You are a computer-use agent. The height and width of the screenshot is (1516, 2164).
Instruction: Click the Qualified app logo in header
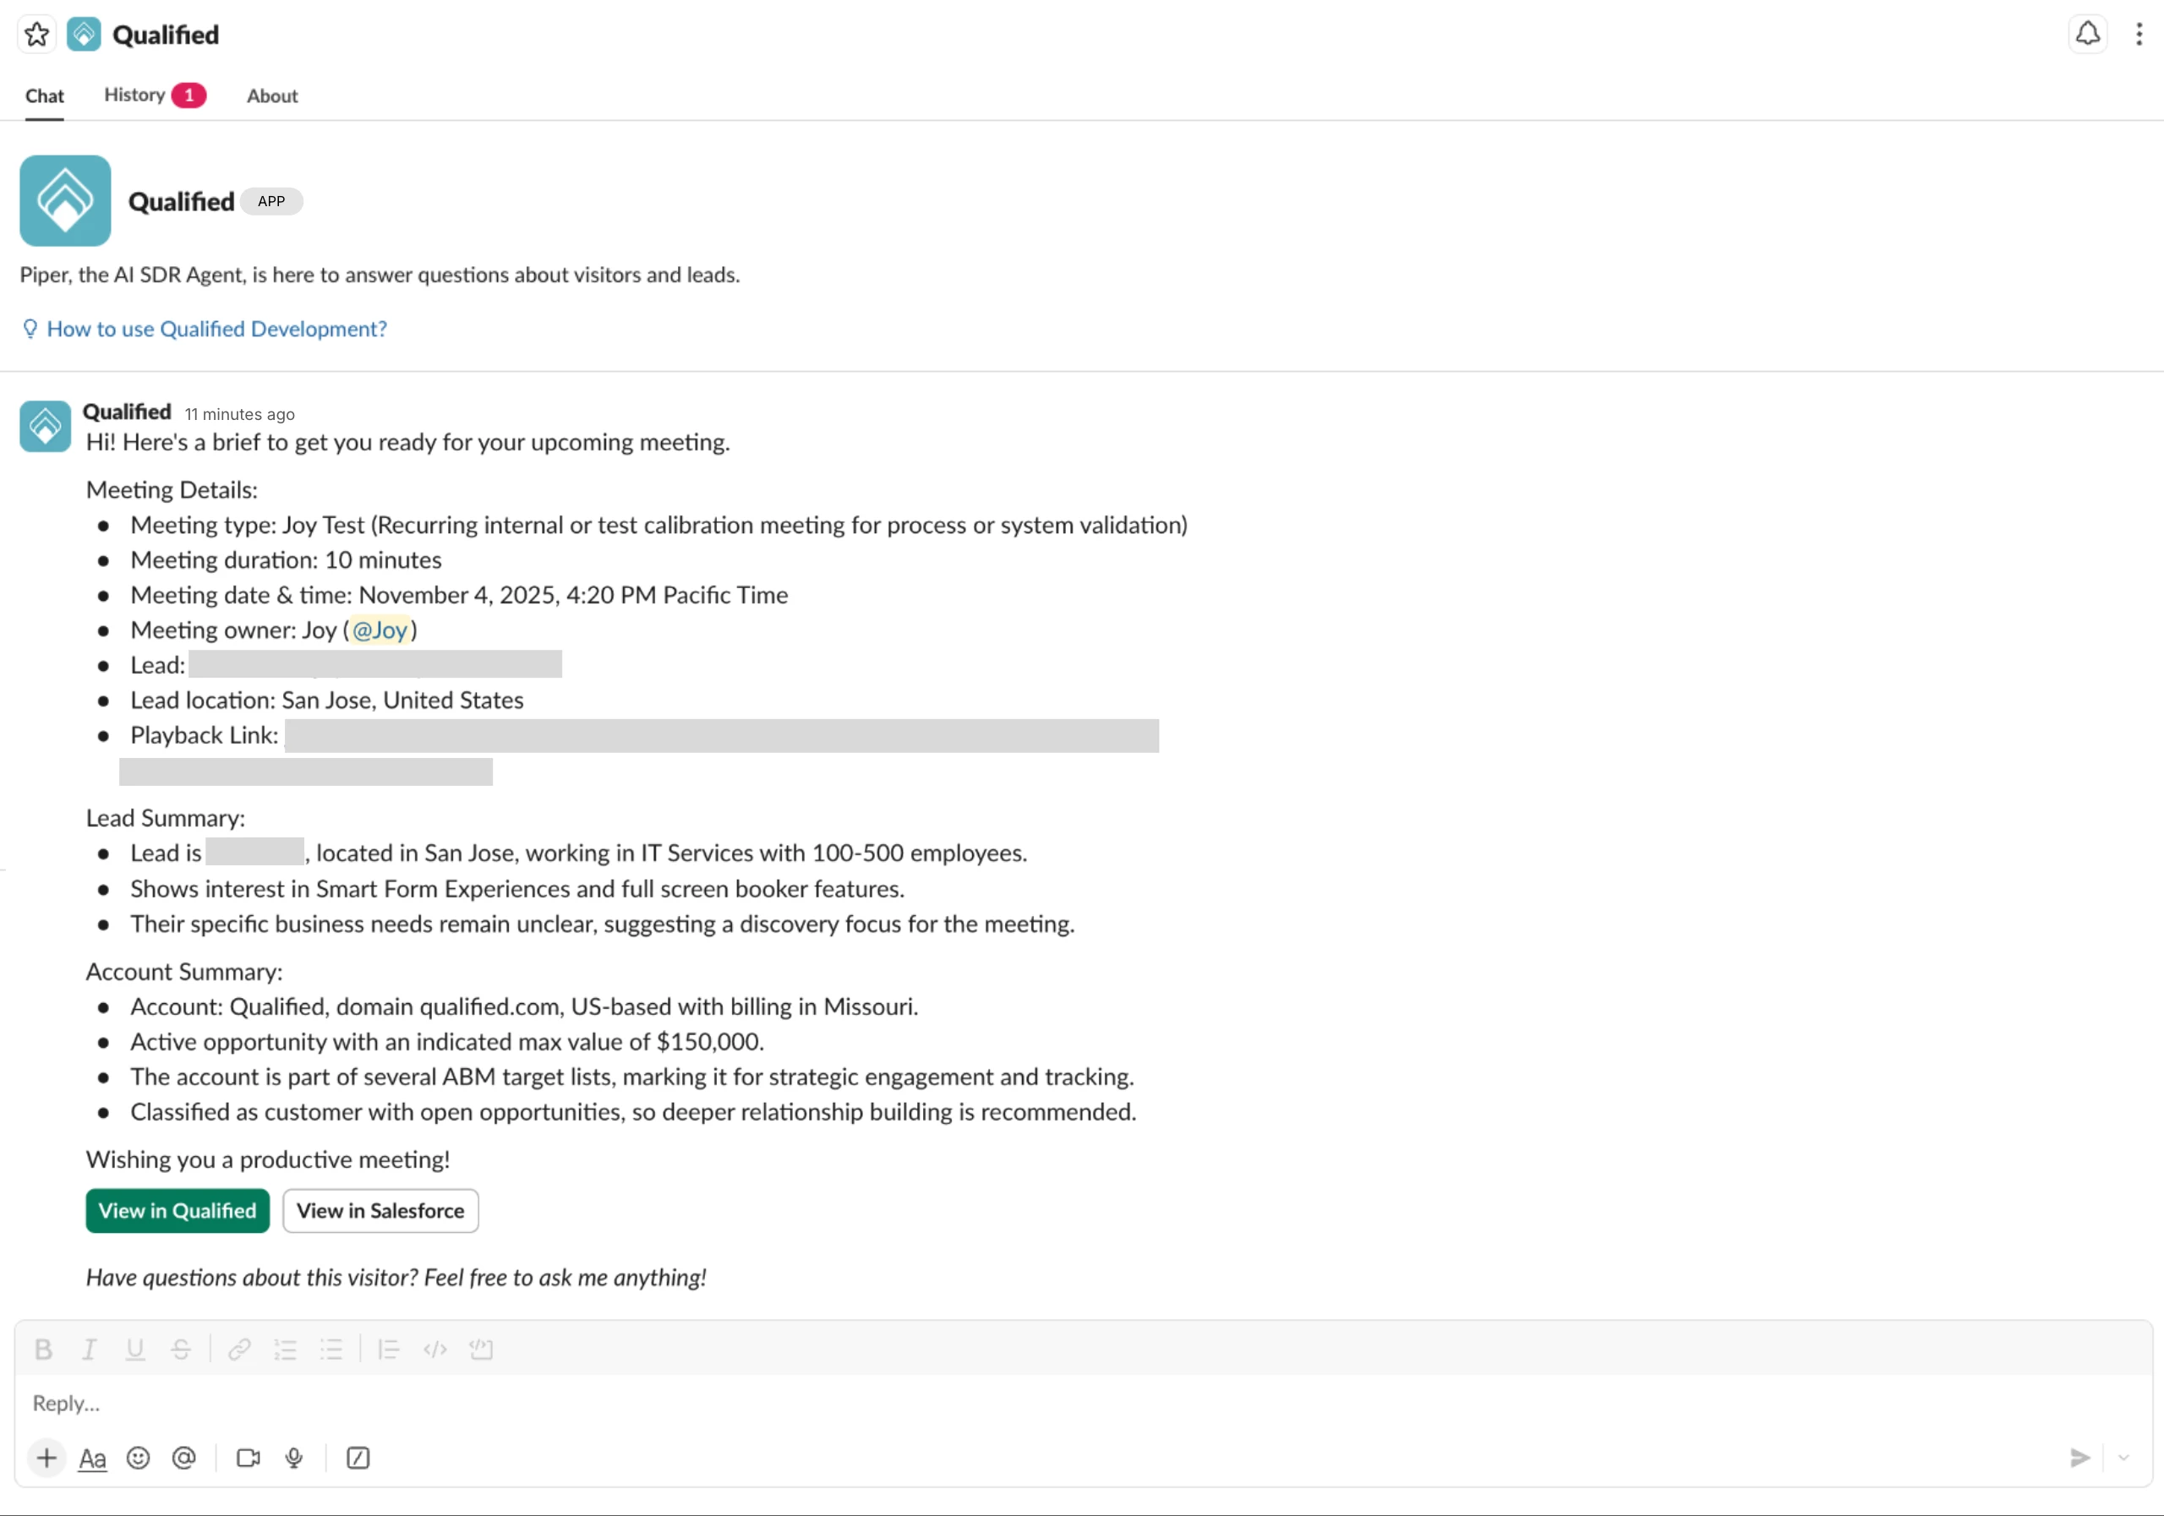point(84,35)
